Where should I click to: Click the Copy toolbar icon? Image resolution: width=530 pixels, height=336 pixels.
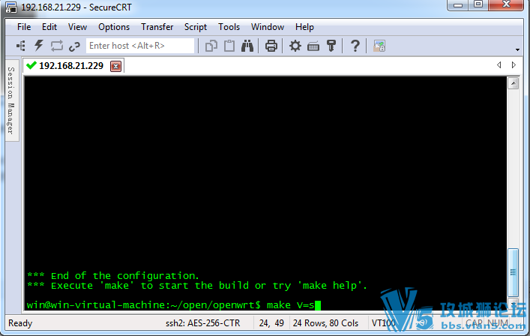pos(211,46)
